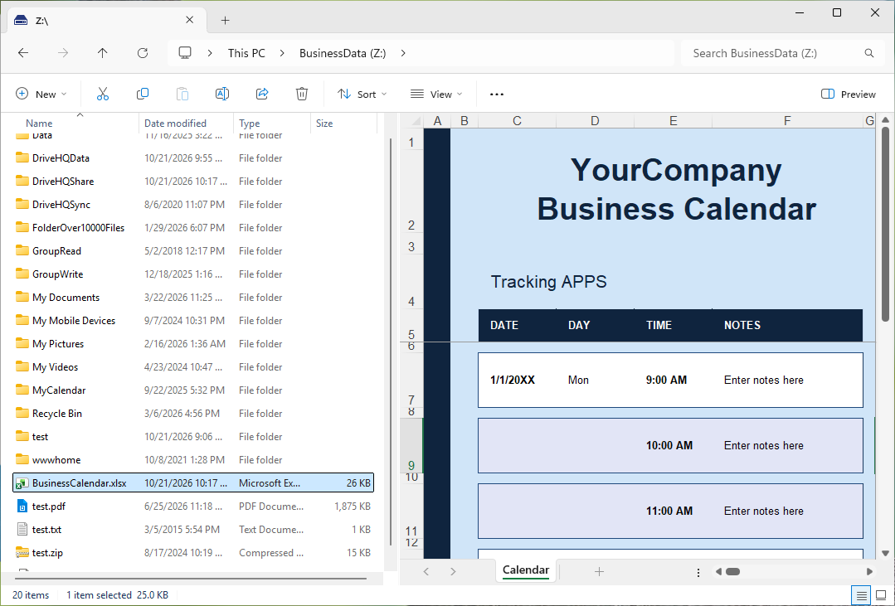The image size is (895, 606).
Task: Go back with the left arrow
Action: (23, 53)
